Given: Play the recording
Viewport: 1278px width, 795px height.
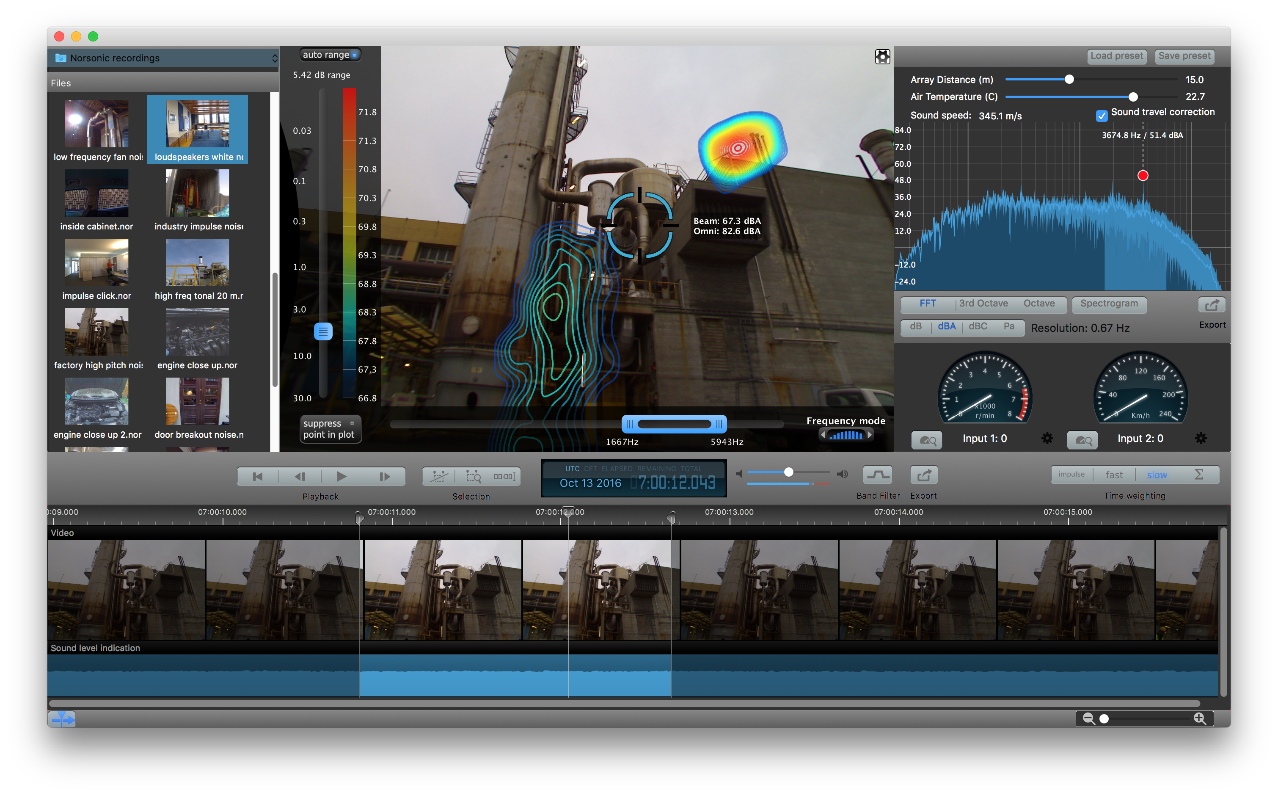Looking at the screenshot, I should (342, 476).
